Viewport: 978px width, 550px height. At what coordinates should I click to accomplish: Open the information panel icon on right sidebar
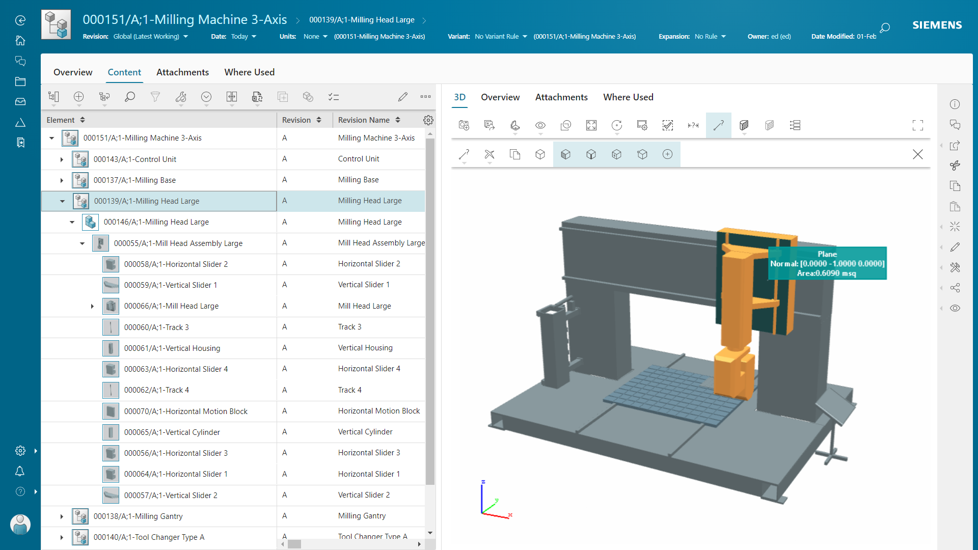coord(955,104)
